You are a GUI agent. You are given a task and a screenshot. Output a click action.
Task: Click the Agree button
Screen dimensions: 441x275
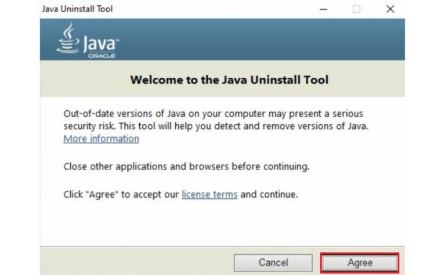[x=360, y=263]
